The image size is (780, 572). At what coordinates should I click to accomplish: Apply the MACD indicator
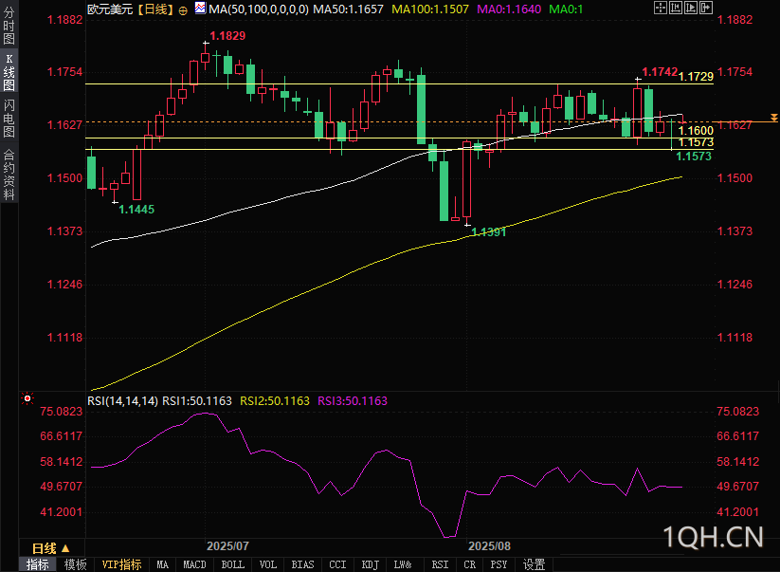click(194, 564)
